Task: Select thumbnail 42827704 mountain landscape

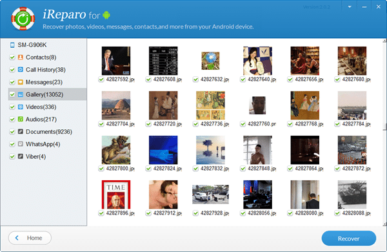Action: click(x=116, y=105)
